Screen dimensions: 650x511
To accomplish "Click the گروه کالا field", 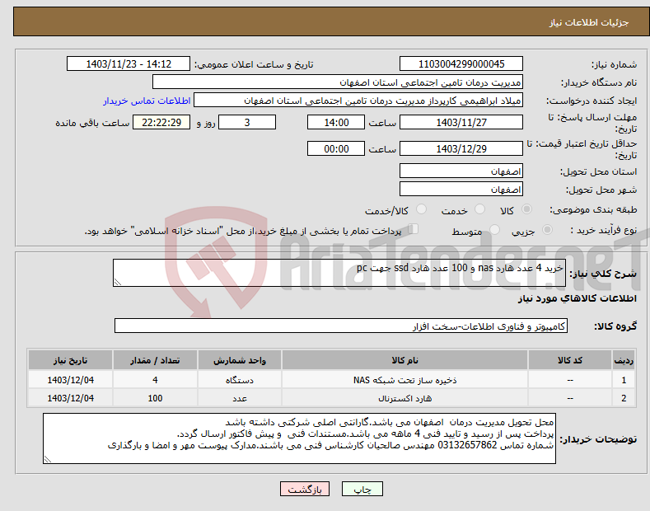I will pos(341,326).
